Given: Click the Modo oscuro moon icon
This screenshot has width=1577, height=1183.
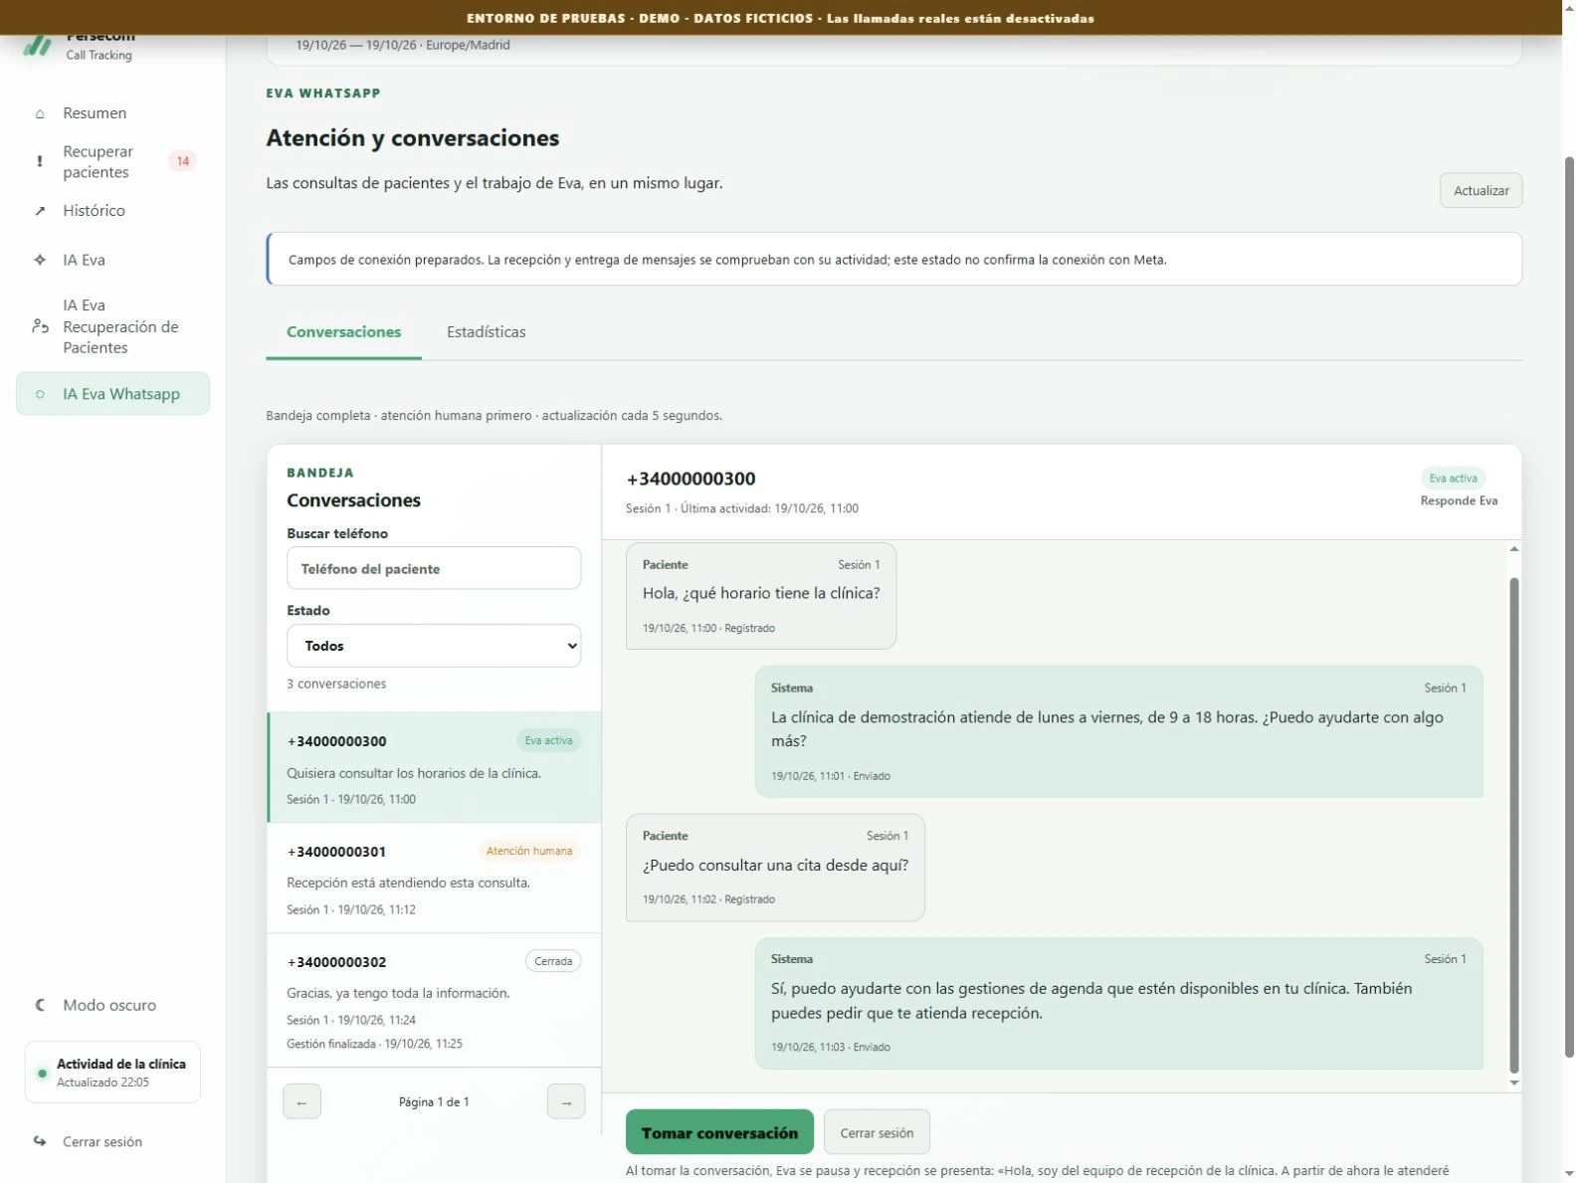Looking at the screenshot, I should [40, 1005].
